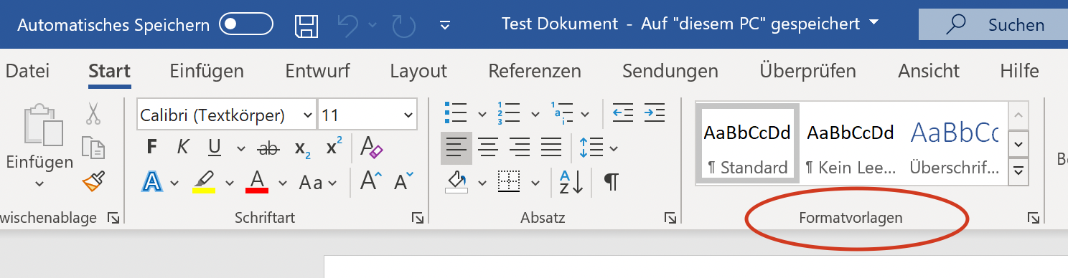This screenshot has height=278, width=1068.
Task: Click the line spacing icon
Action: [x=592, y=148]
